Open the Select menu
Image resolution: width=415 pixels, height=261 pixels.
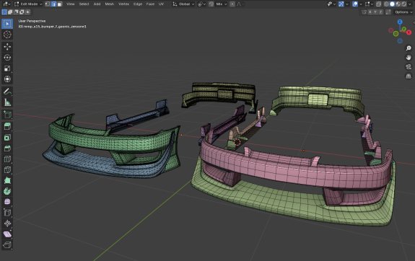pos(84,4)
